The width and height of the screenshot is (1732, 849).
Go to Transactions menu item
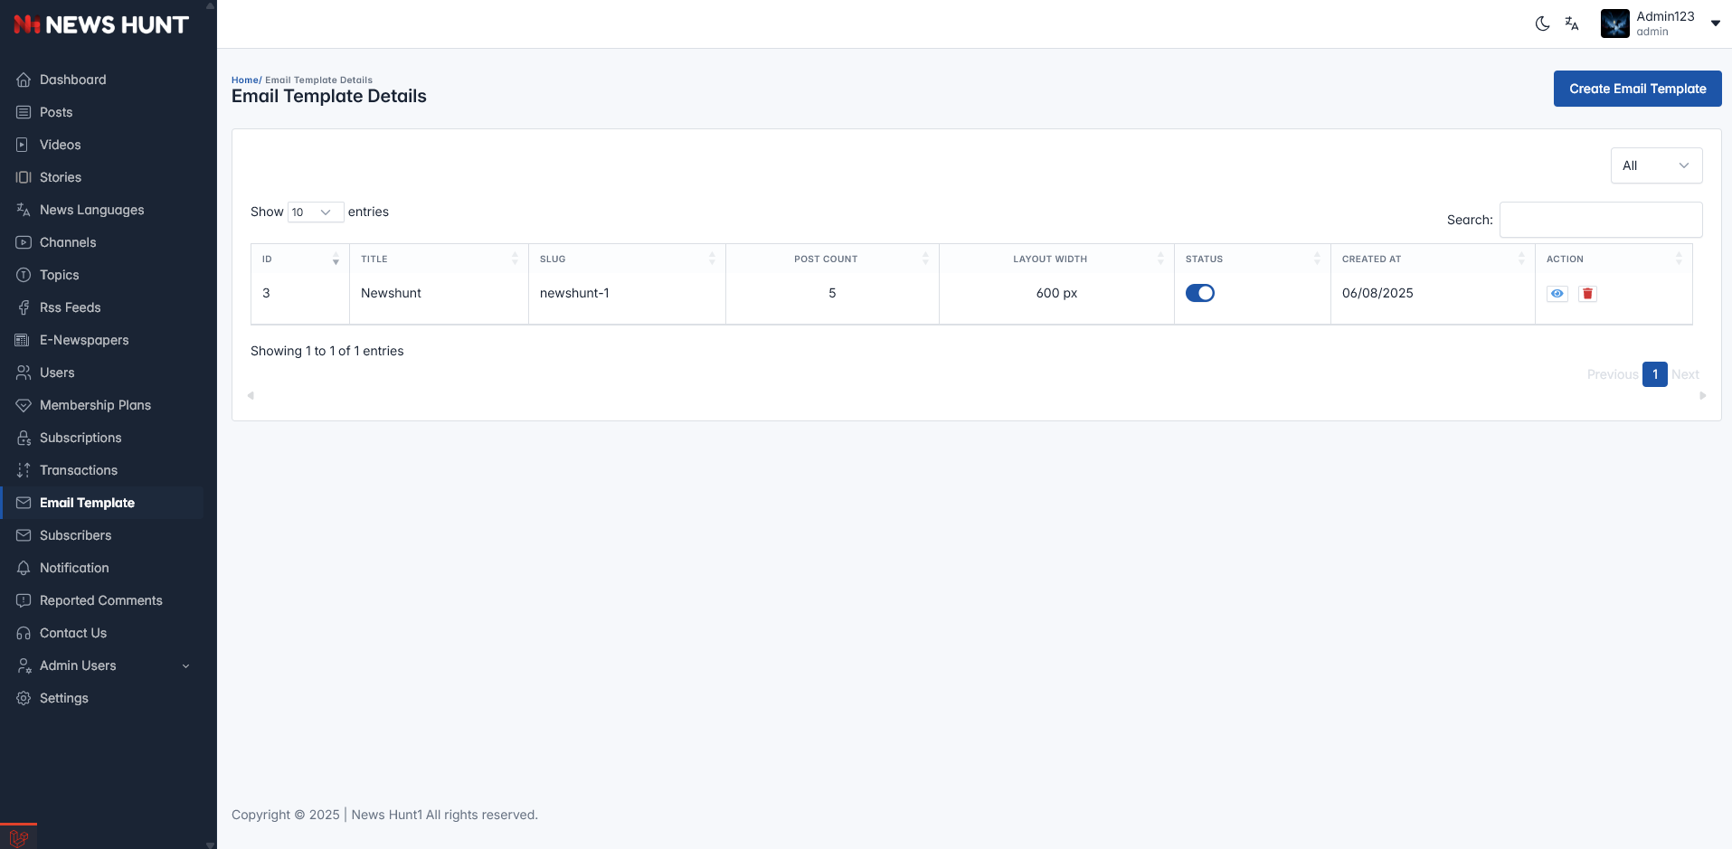[x=103, y=470]
